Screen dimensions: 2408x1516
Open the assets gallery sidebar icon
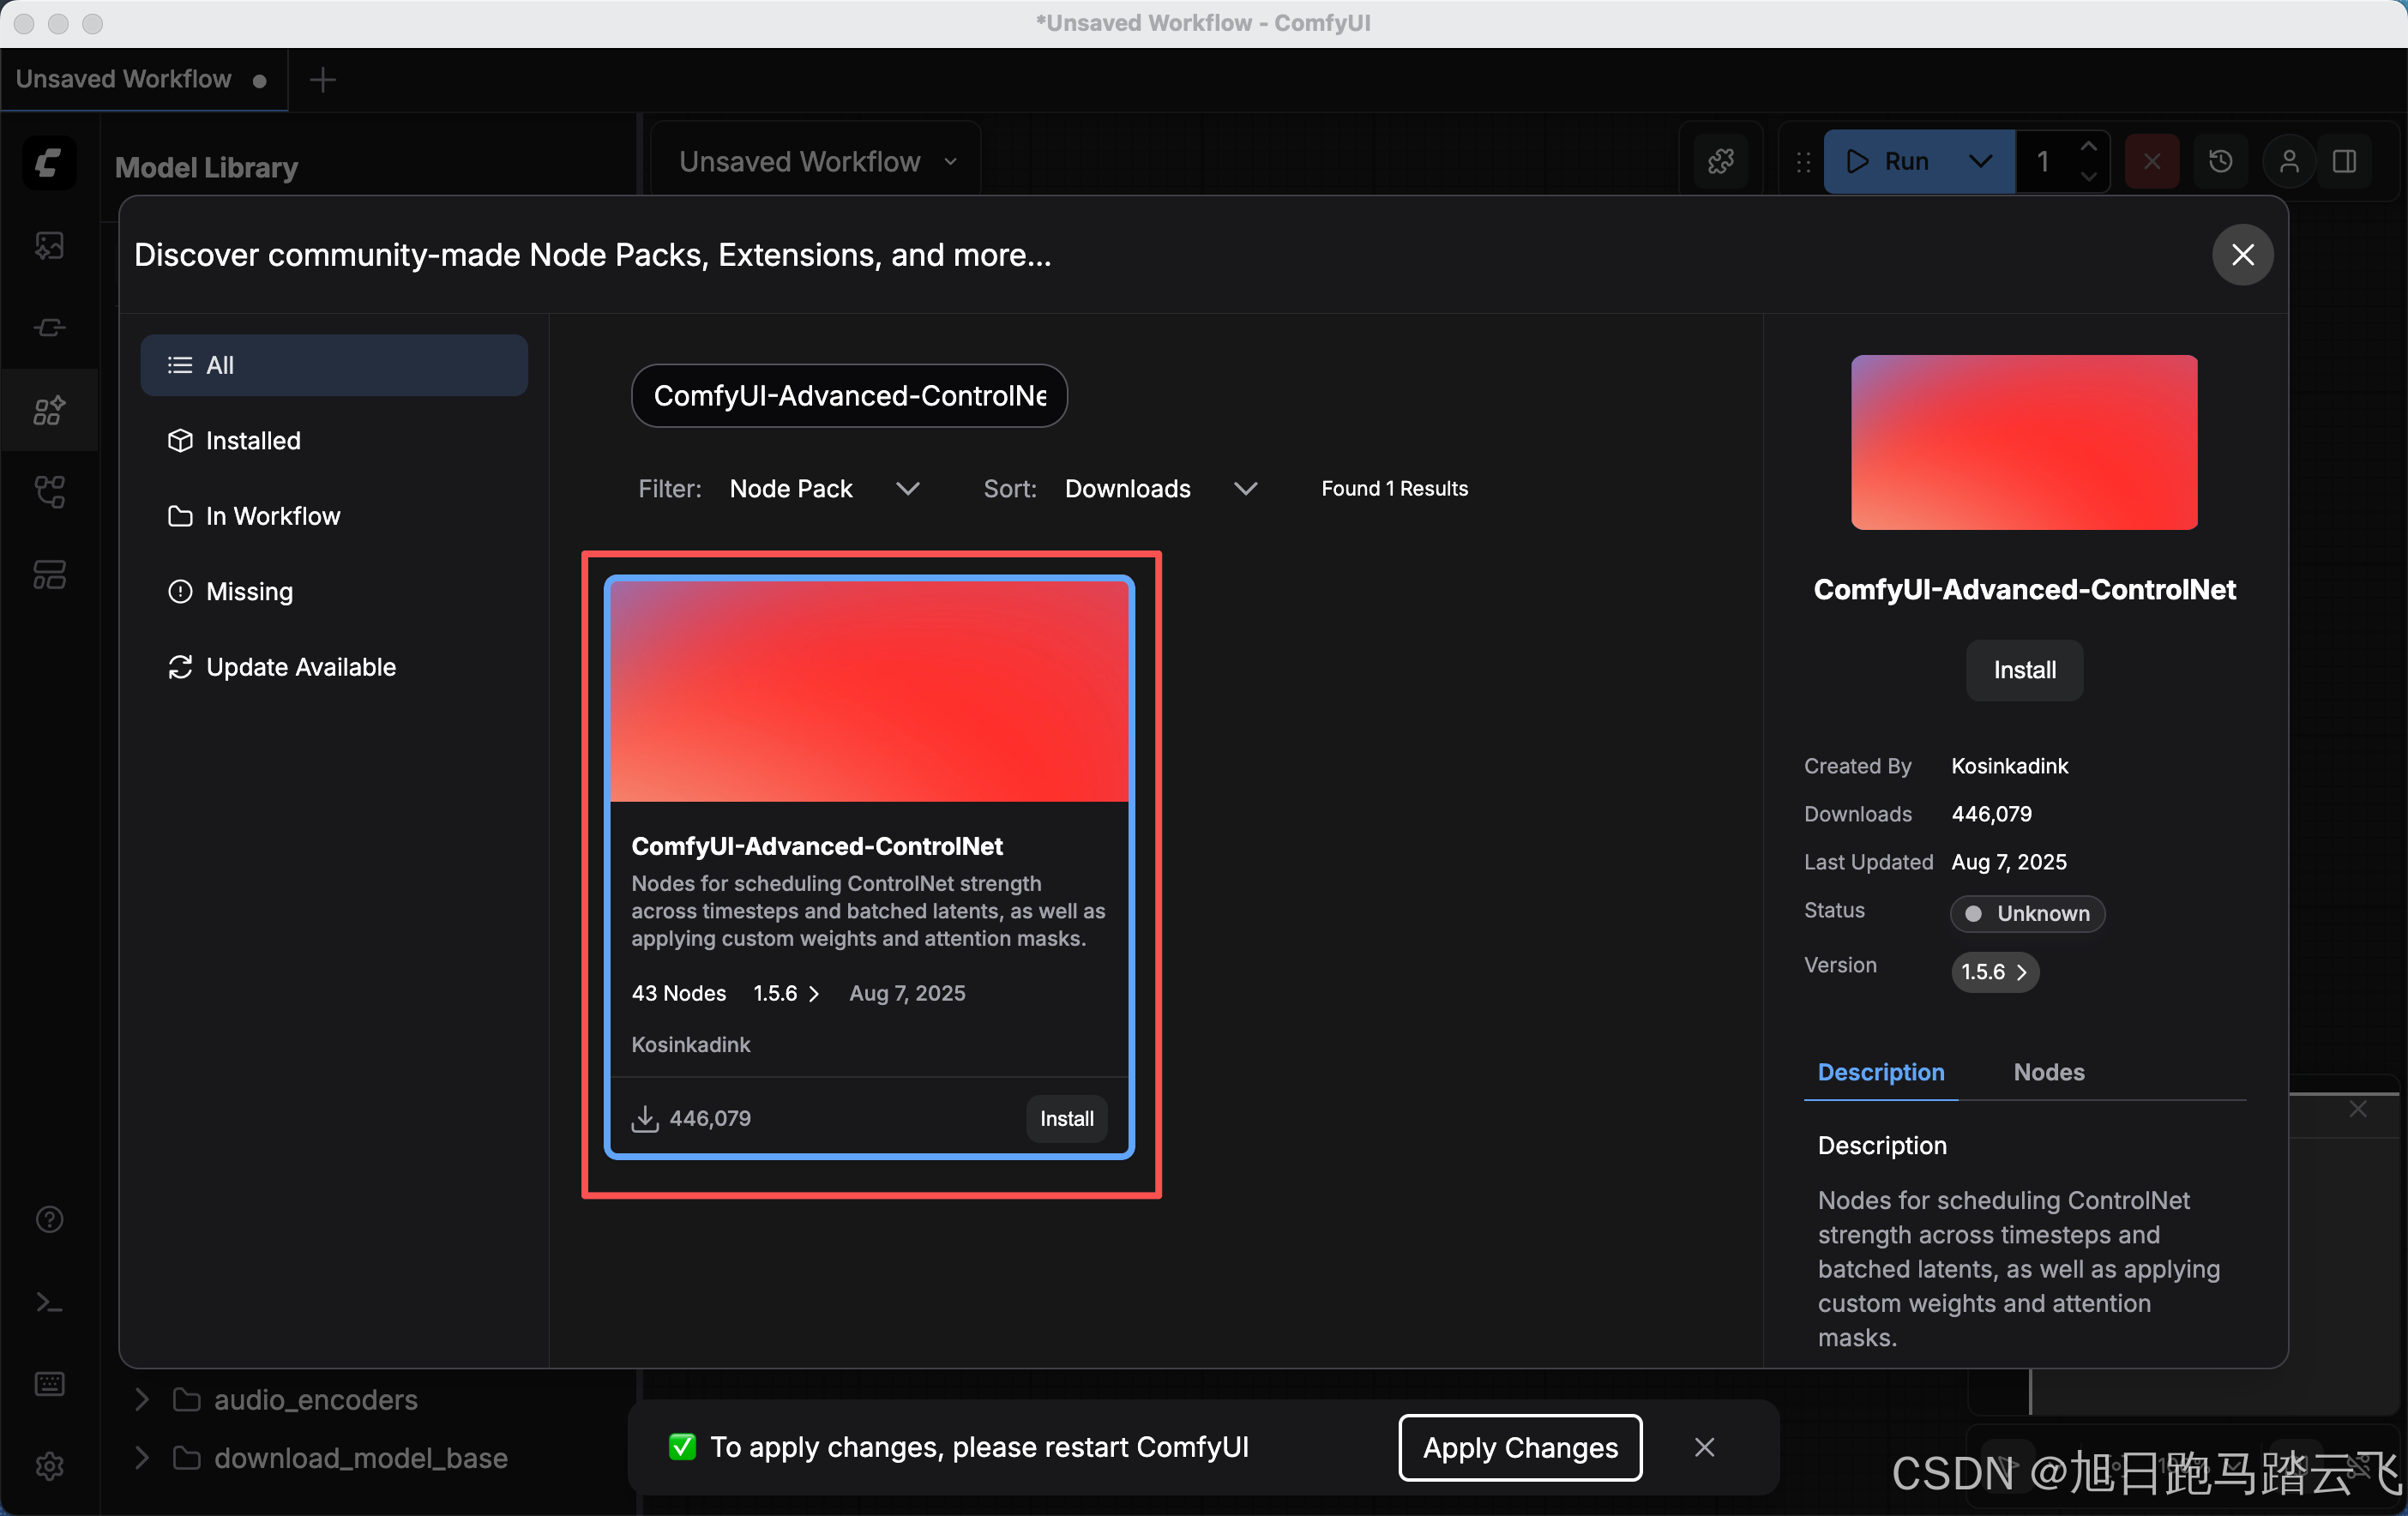pos(49,245)
